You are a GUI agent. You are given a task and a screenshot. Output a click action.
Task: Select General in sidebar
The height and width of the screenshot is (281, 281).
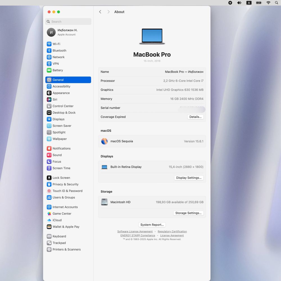[x=68, y=80]
